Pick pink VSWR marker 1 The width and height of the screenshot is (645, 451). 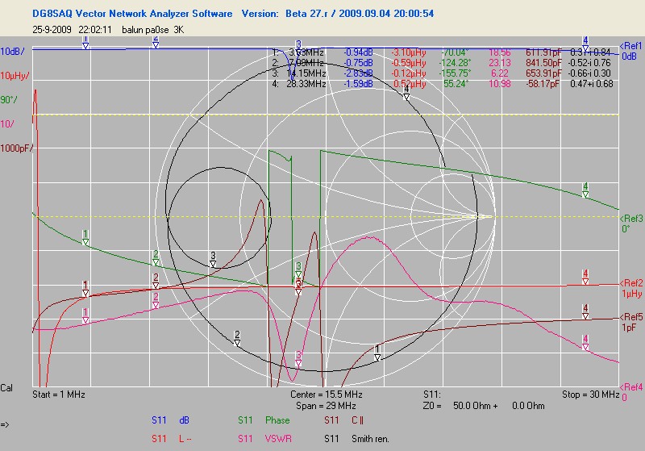[x=85, y=316]
